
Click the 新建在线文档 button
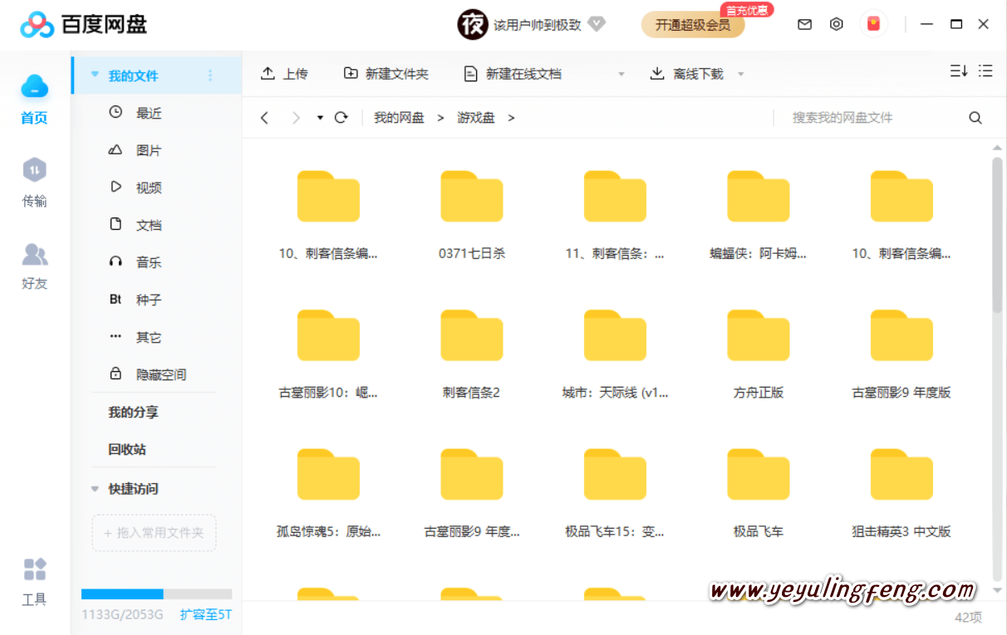[513, 74]
